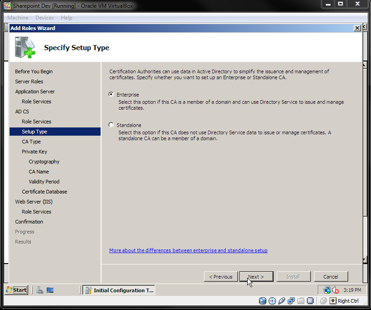Image resolution: width=371 pixels, height=310 pixels.
Task: Jump to the Certificate Database step
Action: tap(45, 192)
